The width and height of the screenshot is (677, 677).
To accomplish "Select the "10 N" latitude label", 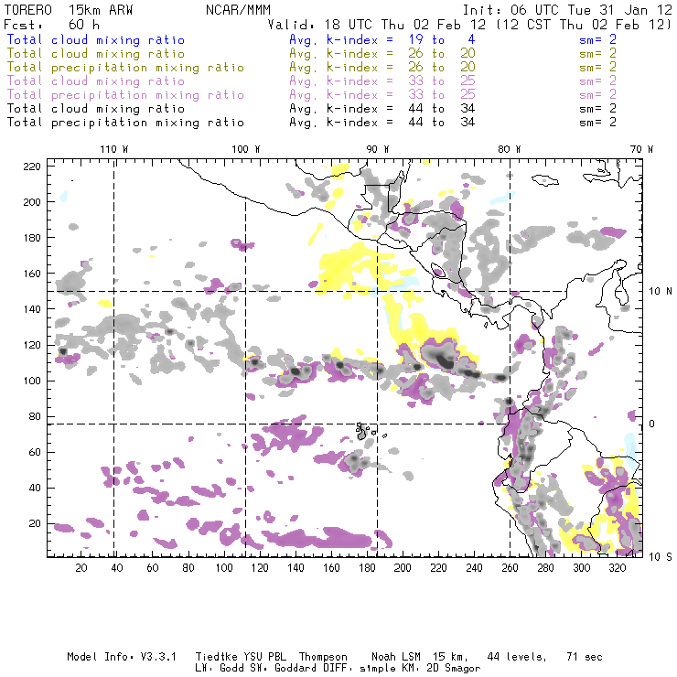I will pyautogui.click(x=661, y=292).
